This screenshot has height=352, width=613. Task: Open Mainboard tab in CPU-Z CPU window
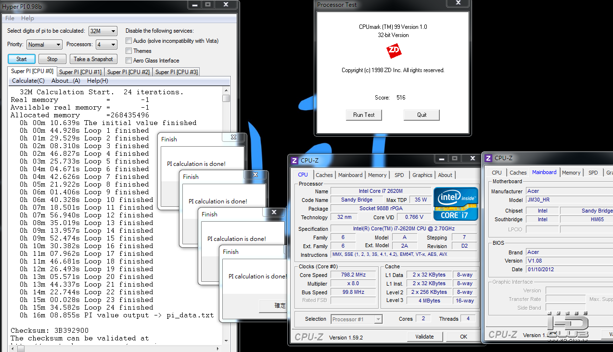pyautogui.click(x=350, y=175)
